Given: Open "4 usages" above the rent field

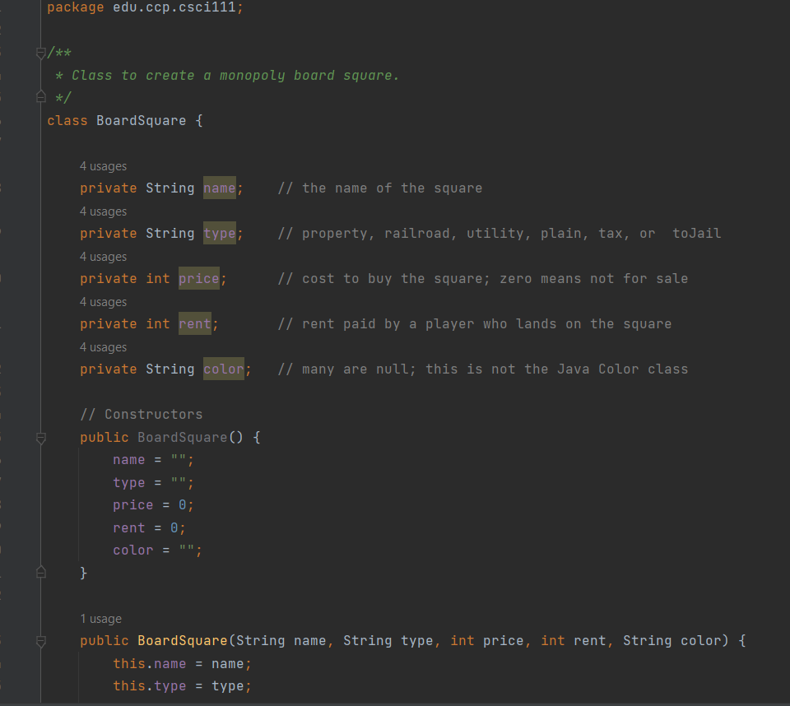Looking at the screenshot, I should (103, 301).
